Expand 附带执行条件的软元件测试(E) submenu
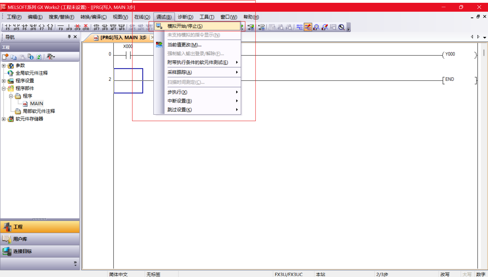This screenshot has width=488, height=277. point(197,63)
